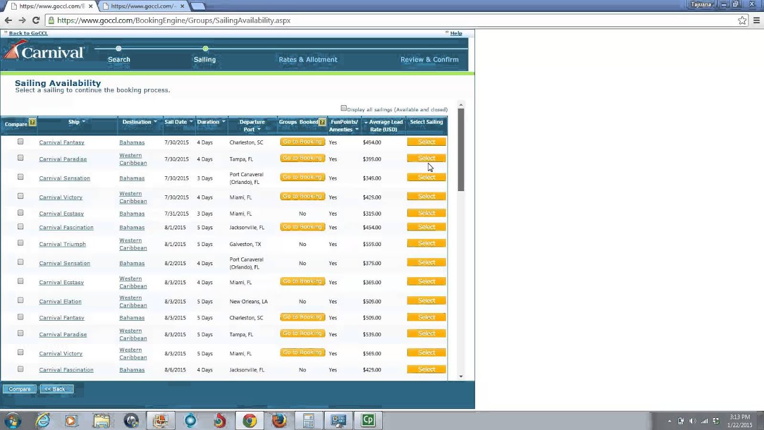Switch to second goccl.com browser tab
Viewport: 764px width, 430px height.
142,6
